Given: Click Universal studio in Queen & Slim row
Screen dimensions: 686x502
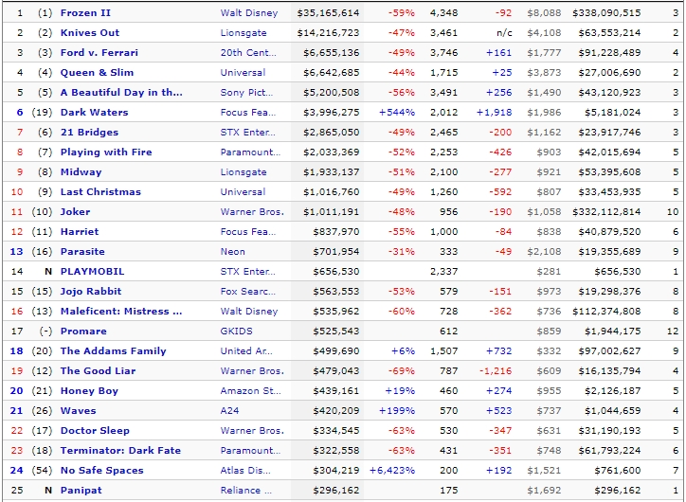Looking at the screenshot, I should click(243, 73).
